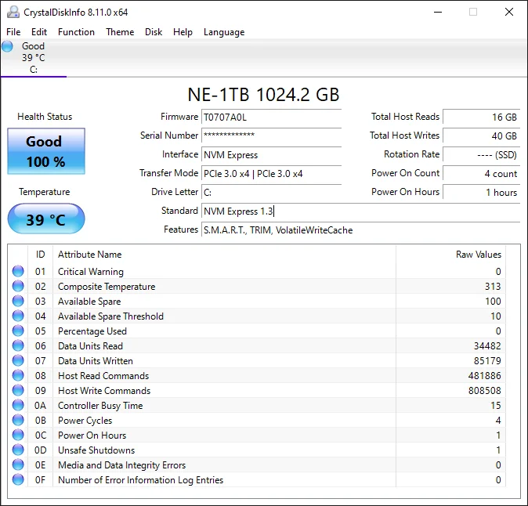The height and width of the screenshot is (506, 528).
Task: Click status orb for Available Spare Threshold row
Action: coord(18,316)
